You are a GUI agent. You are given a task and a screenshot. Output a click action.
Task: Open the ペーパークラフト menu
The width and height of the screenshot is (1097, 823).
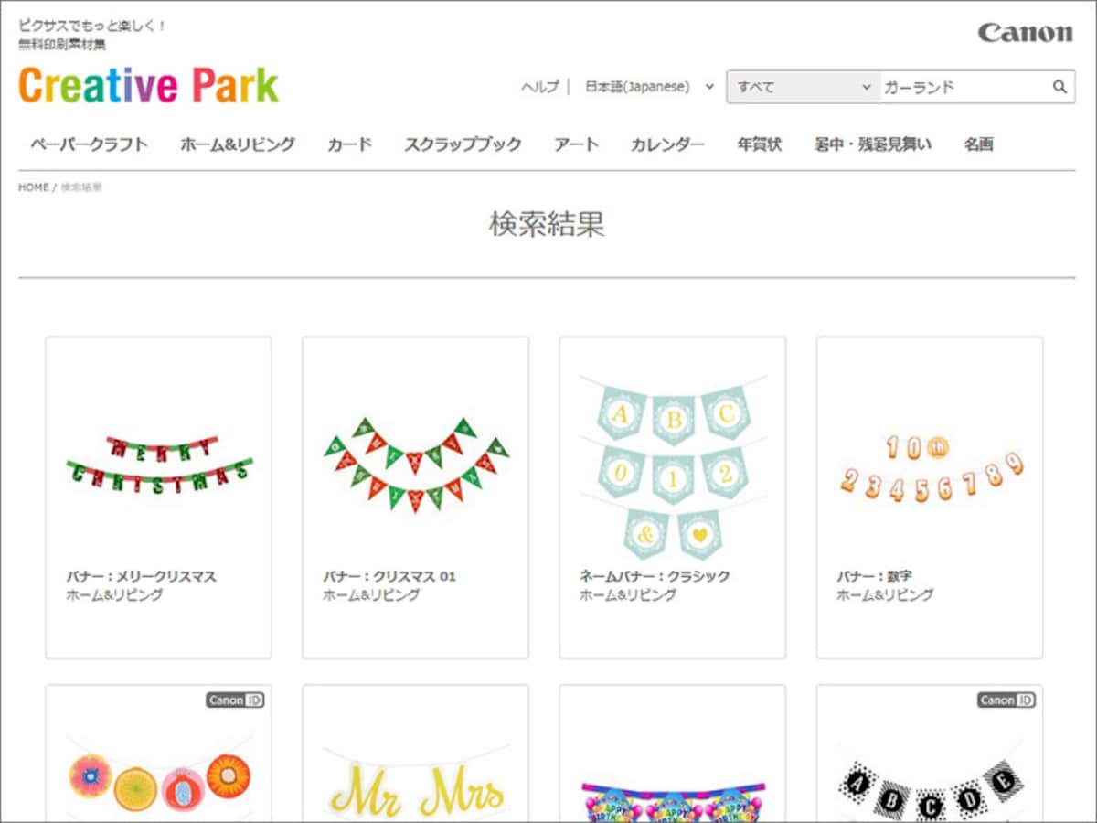click(x=90, y=144)
